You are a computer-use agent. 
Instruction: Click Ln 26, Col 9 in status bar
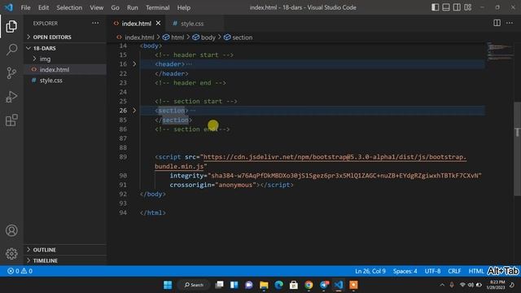[370, 271]
